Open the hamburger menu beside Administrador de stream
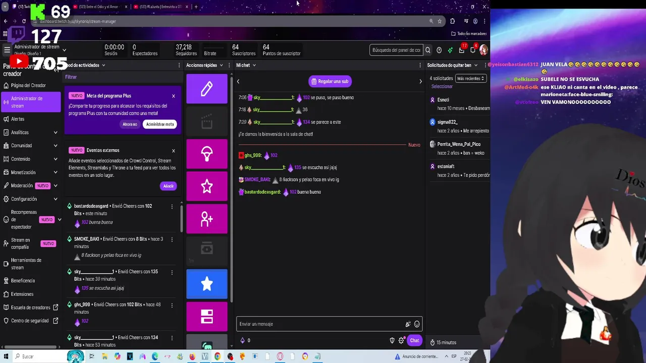Image resolution: width=646 pixels, height=363 pixels. pyautogui.click(x=7, y=50)
